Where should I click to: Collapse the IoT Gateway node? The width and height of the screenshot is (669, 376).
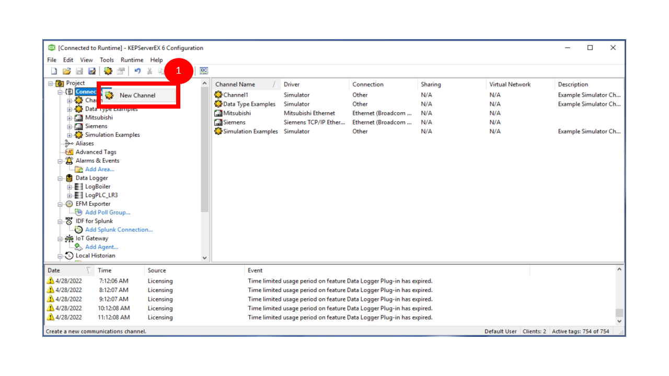pos(60,238)
